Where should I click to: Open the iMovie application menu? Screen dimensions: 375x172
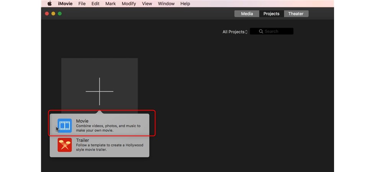tap(65, 3)
